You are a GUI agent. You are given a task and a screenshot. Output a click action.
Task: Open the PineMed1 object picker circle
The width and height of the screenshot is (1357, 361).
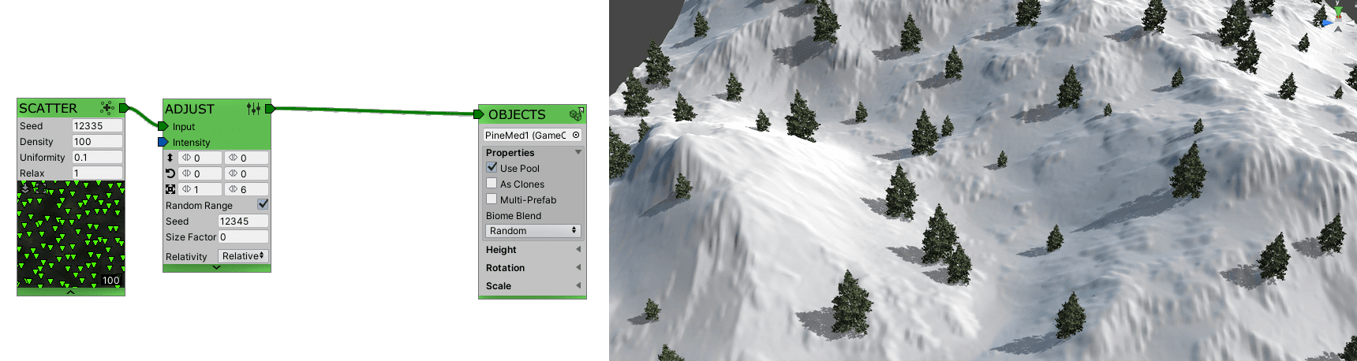click(576, 135)
